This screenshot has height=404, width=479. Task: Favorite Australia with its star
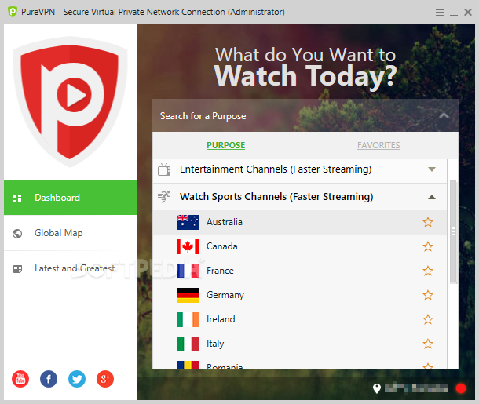pos(428,222)
